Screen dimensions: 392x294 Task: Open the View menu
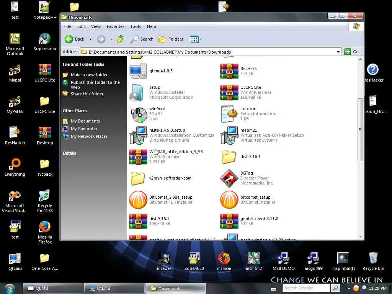96,26
